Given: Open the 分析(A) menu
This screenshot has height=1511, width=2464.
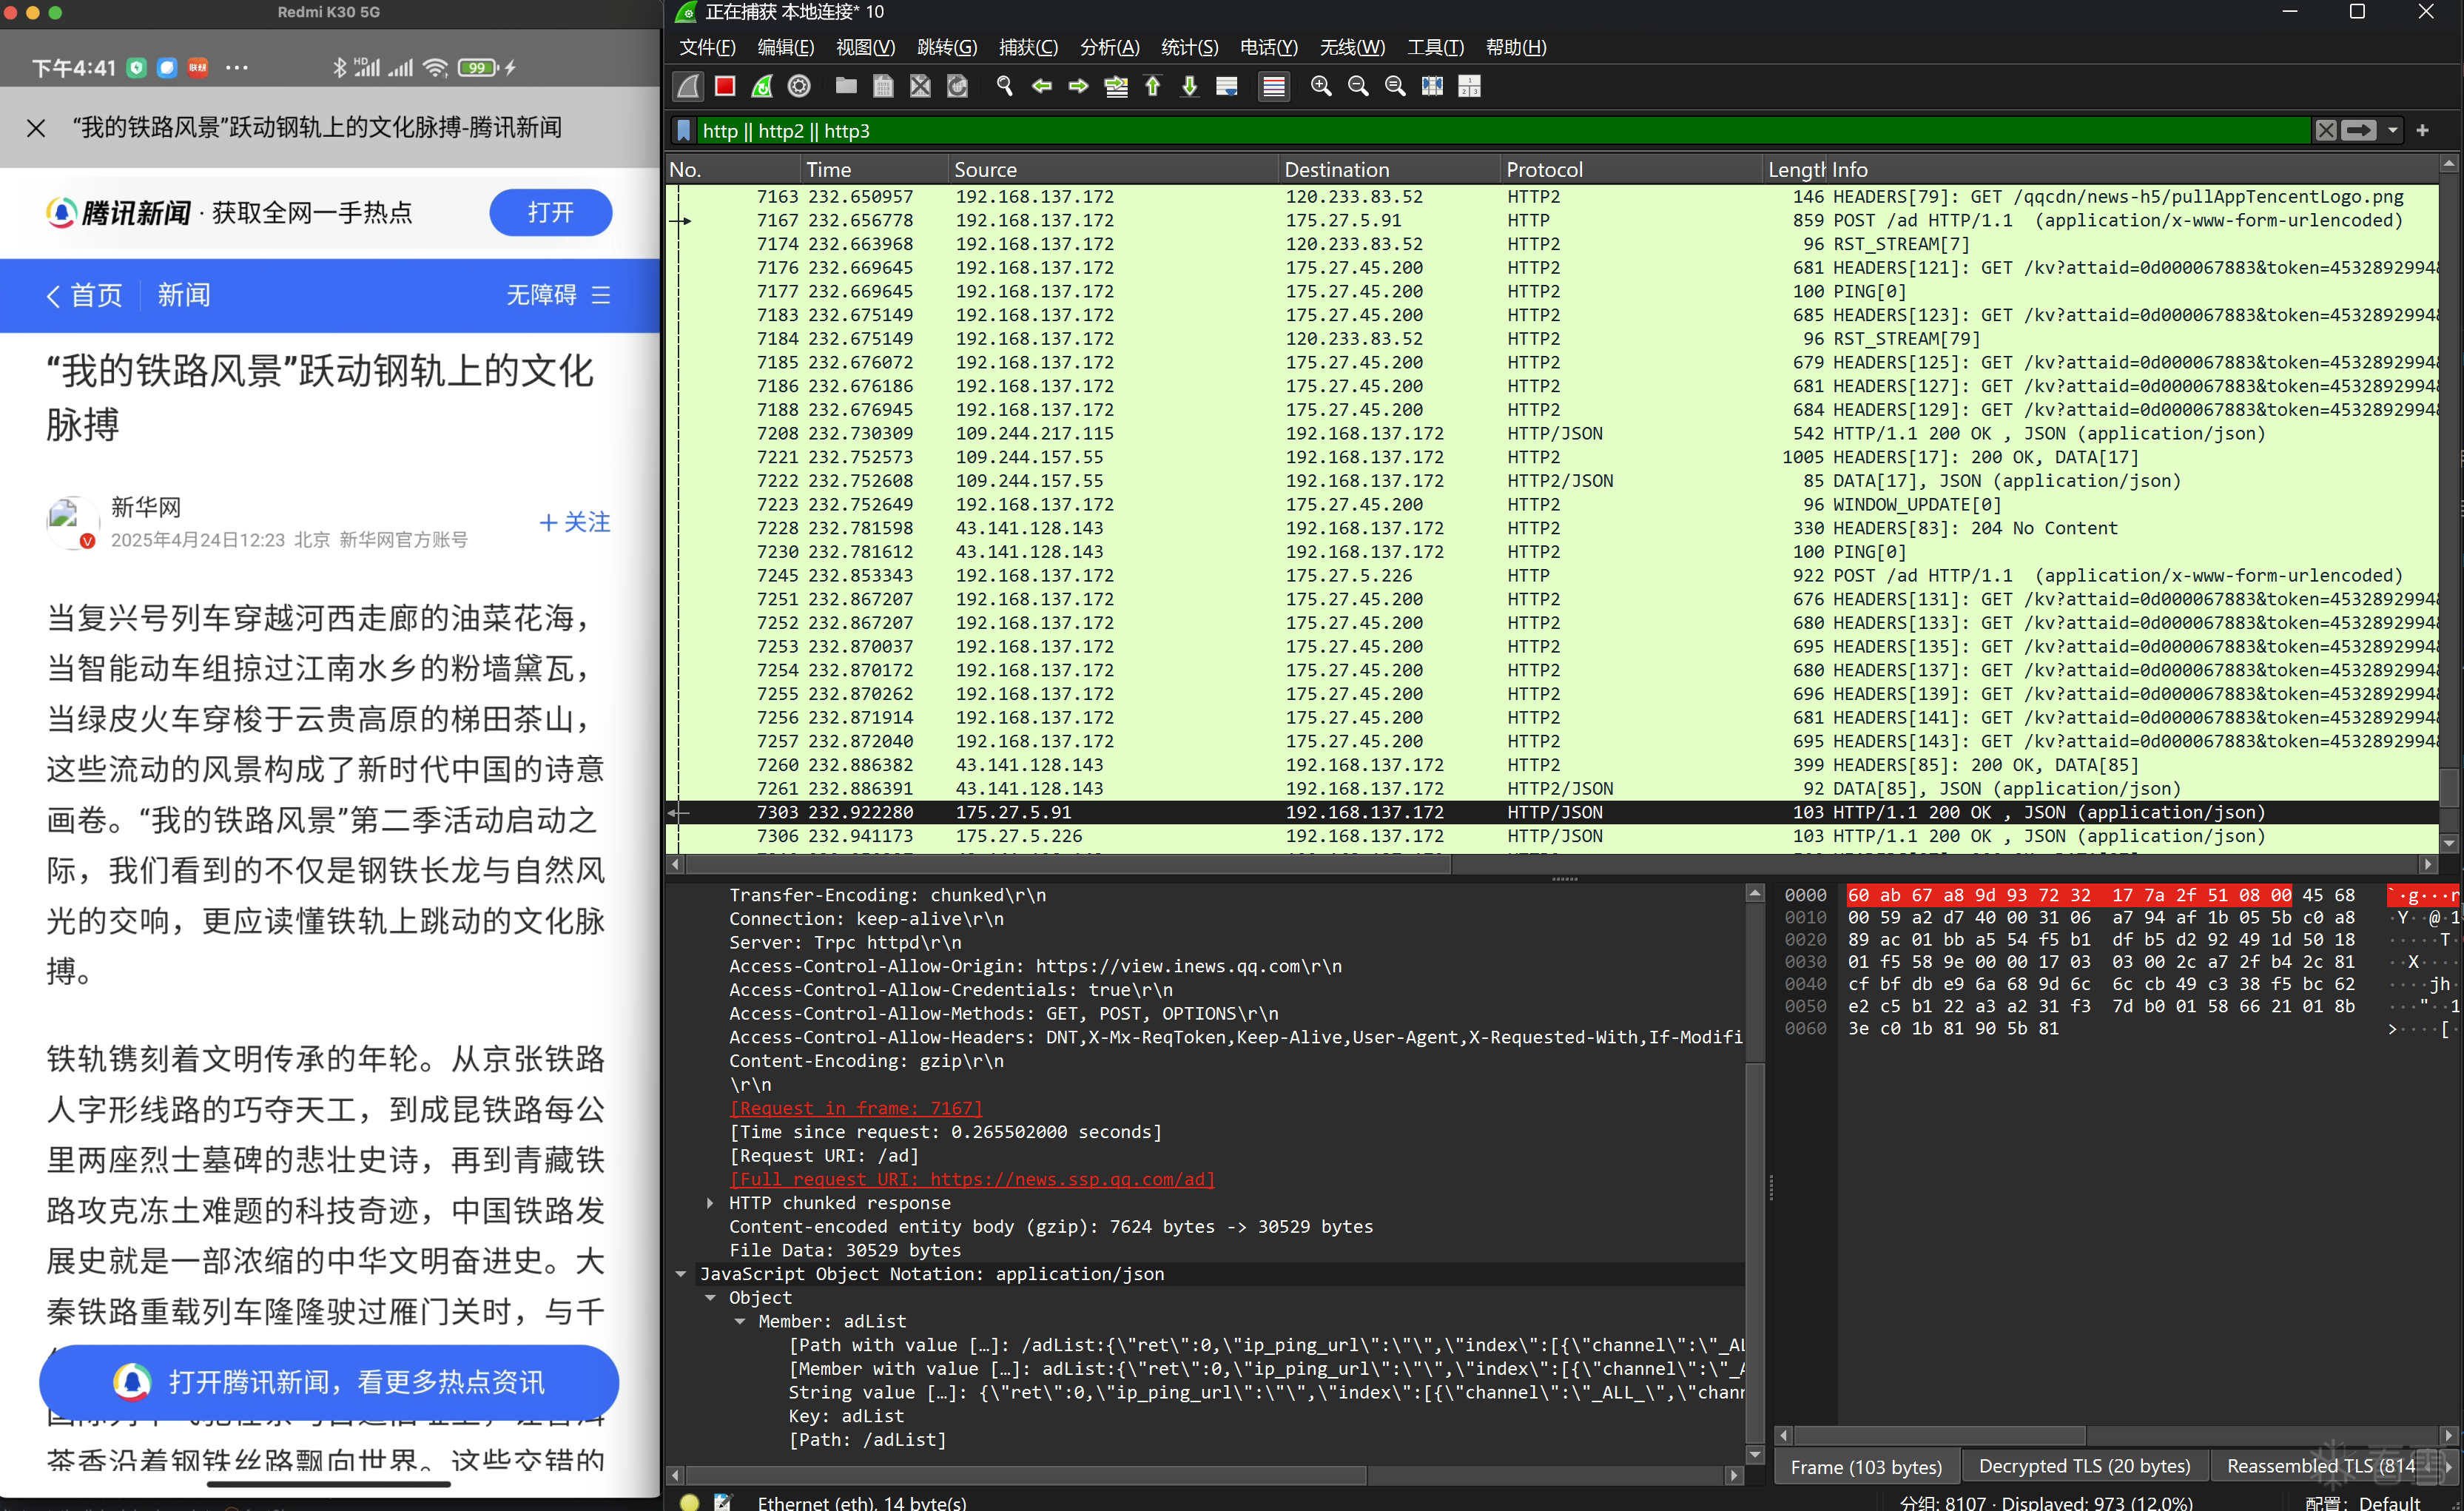Looking at the screenshot, I should pos(1109,47).
